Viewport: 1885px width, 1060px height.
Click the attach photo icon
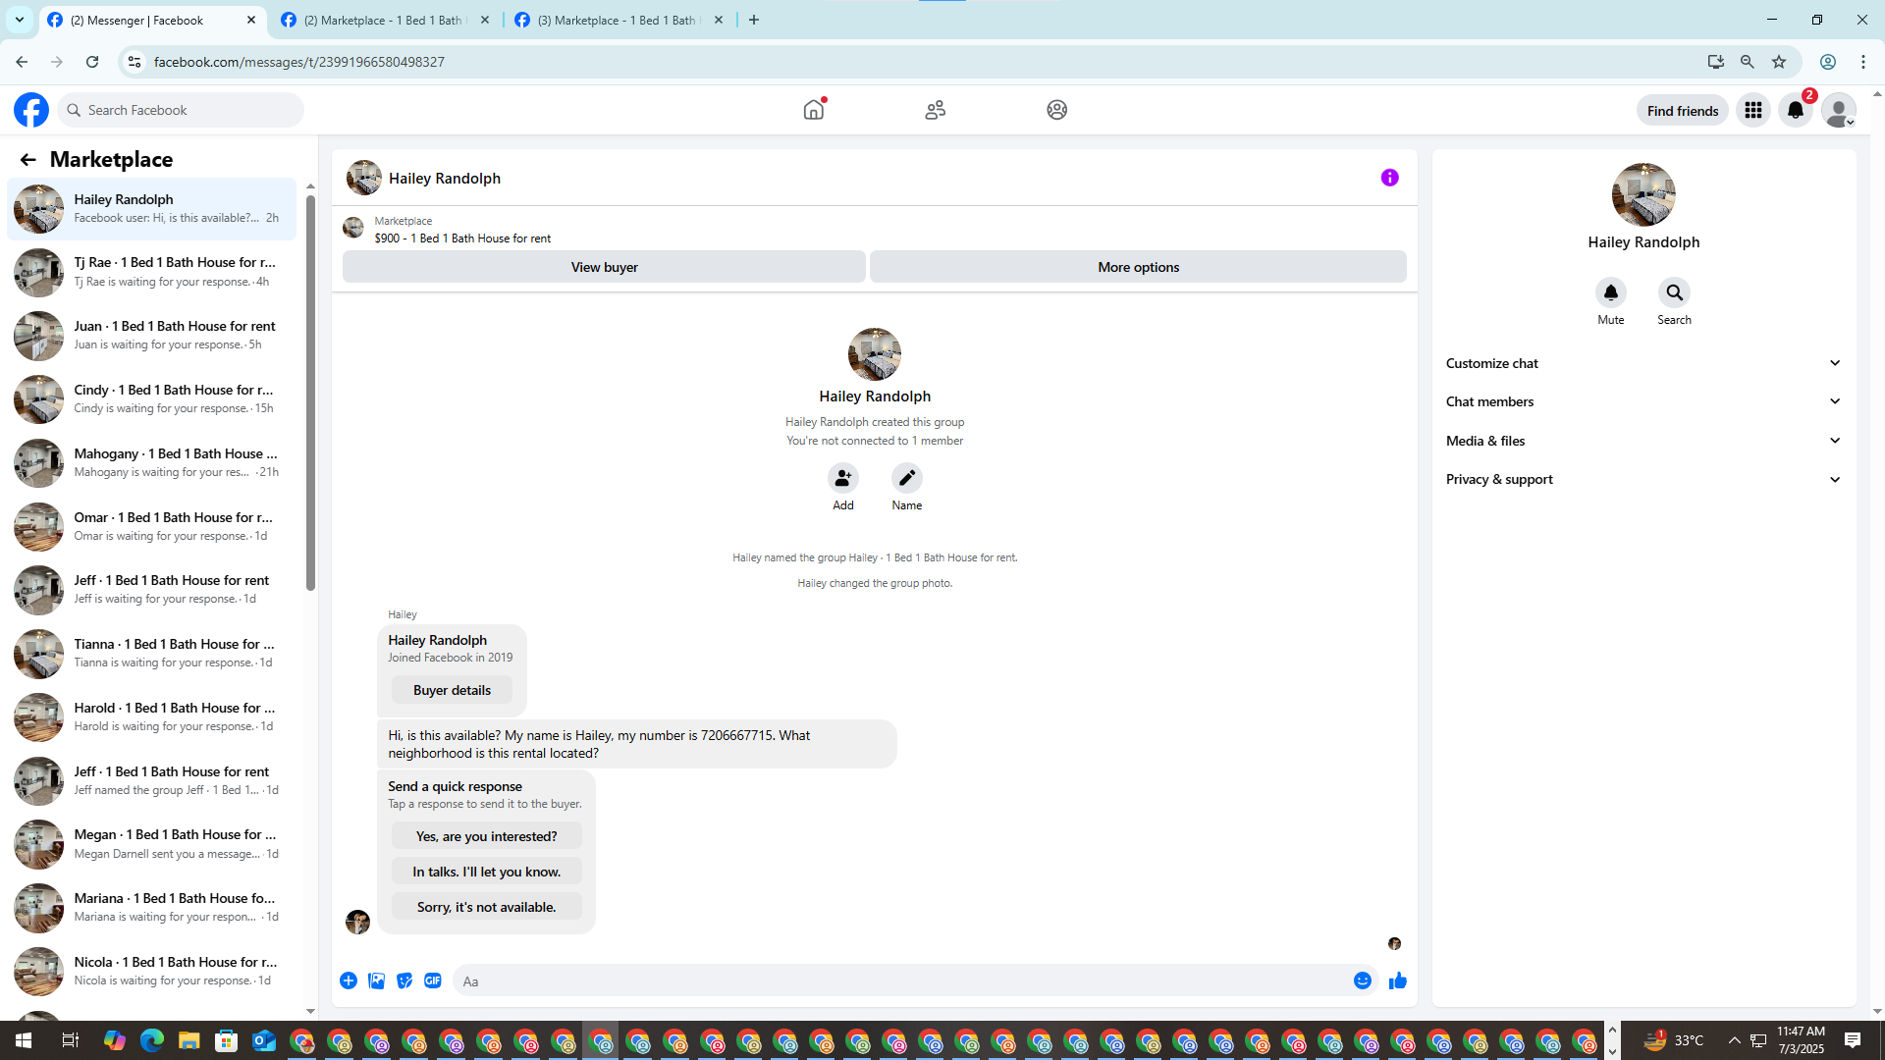[x=376, y=980]
